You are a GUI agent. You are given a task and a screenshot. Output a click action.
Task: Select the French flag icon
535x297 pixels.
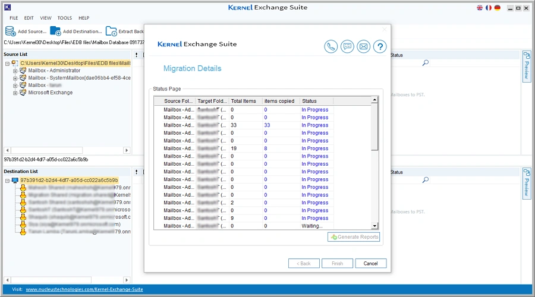tap(488, 8)
